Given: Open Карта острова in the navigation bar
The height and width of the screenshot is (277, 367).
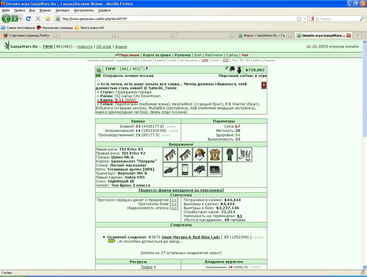Looking at the screenshot, I should pyautogui.click(x=157, y=55).
